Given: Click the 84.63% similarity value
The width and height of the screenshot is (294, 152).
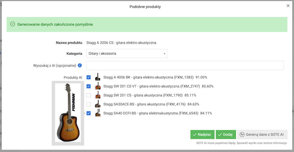Looking at the screenshot, I should click(x=193, y=104).
